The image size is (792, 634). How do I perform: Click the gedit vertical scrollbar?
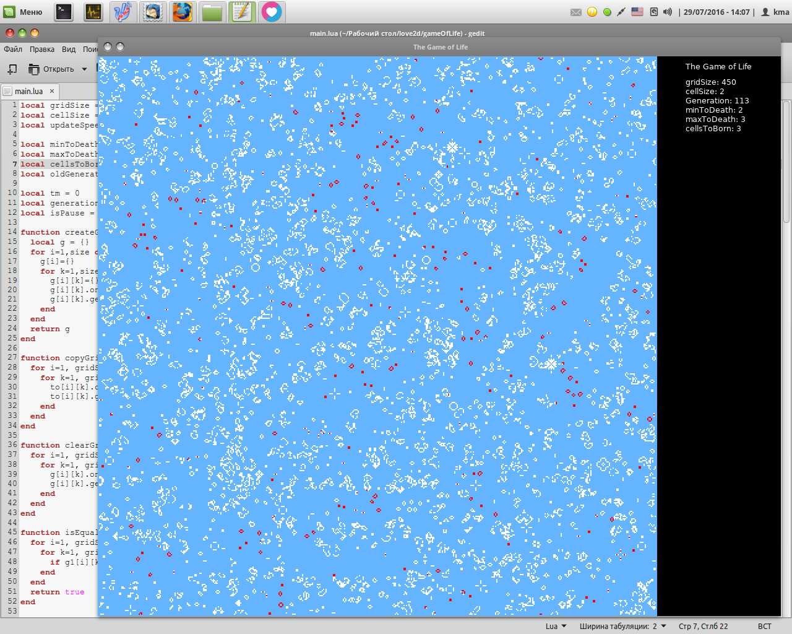pyautogui.click(x=786, y=161)
